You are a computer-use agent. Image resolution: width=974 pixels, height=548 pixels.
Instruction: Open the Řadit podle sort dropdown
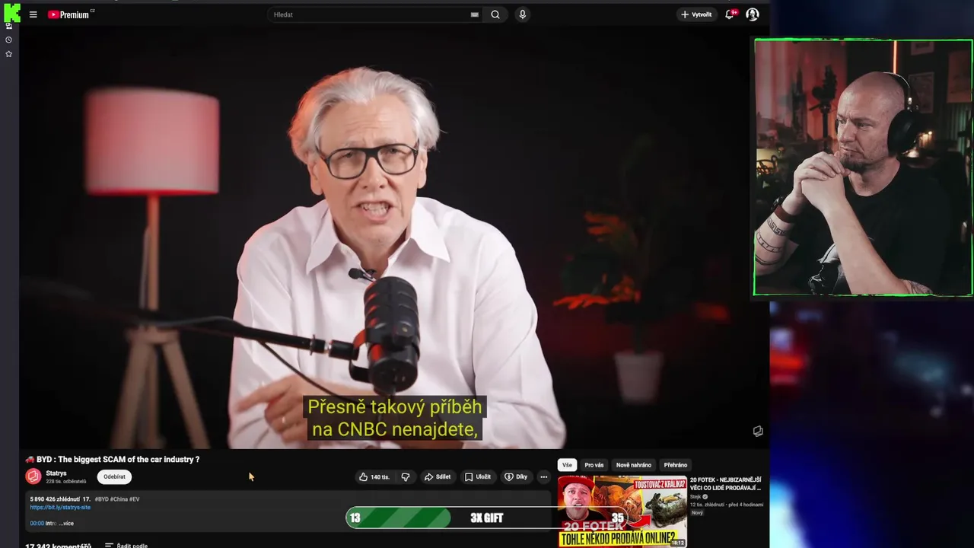[x=126, y=545]
